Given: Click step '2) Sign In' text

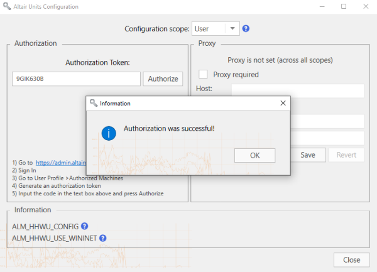Looking at the screenshot, I should tap(24, 170).
